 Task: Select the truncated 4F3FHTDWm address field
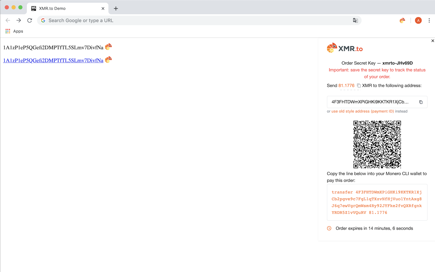(377, 102)
